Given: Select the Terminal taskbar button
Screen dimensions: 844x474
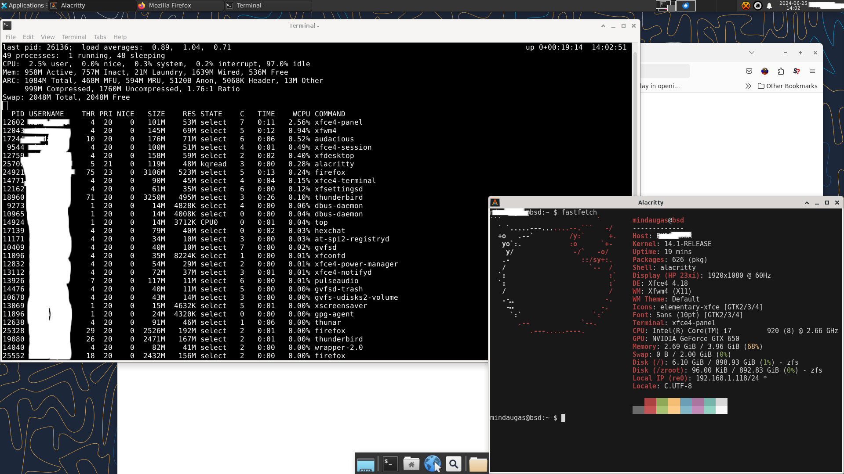Looking at the screenshot, I should click(x=267, y=5).
